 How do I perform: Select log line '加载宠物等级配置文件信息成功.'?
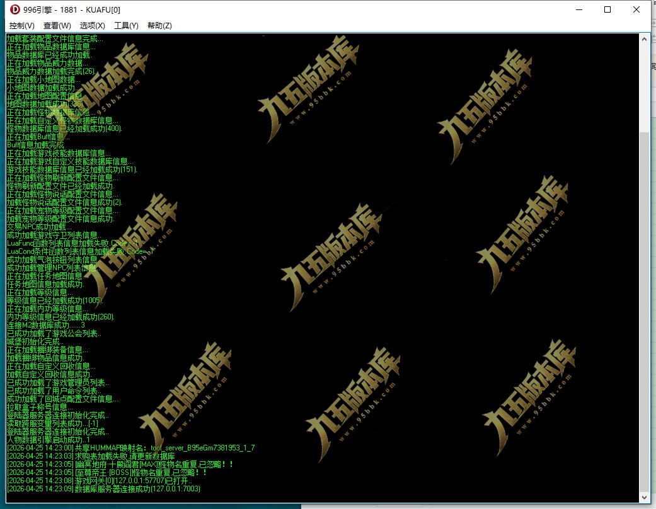(x=60, y=219)
